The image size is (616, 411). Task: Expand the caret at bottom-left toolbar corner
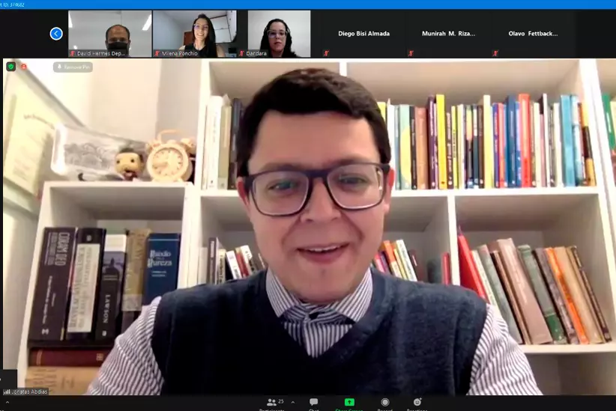(7, 403)
